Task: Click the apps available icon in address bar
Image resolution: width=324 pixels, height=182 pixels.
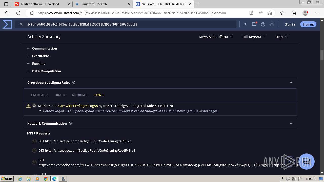Action: [251, 13]
